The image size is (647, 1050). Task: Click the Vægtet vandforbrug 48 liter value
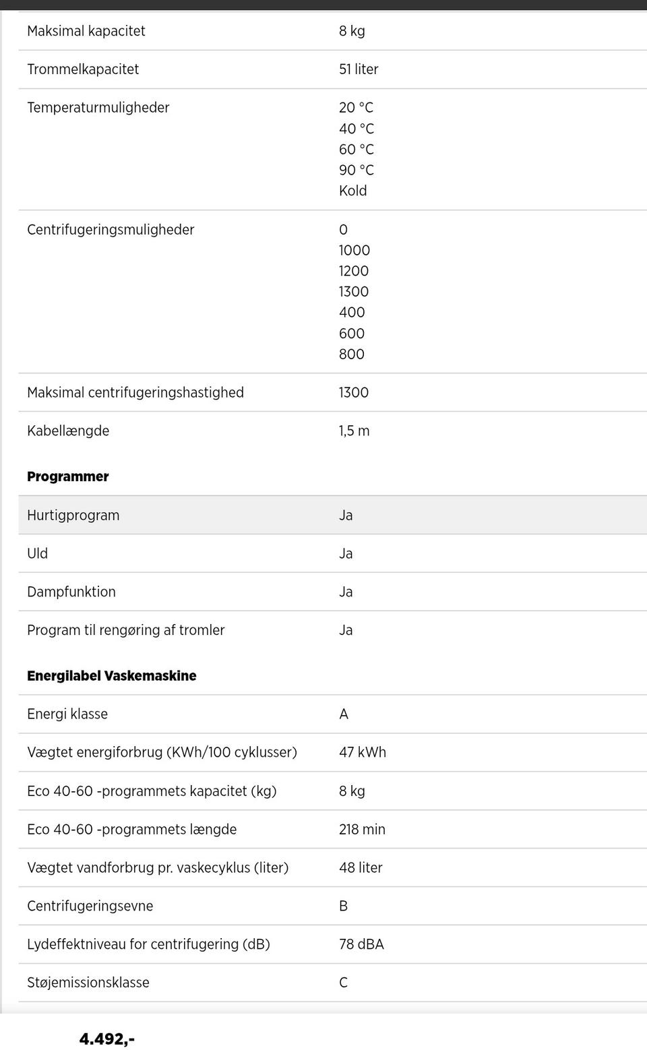360,868
